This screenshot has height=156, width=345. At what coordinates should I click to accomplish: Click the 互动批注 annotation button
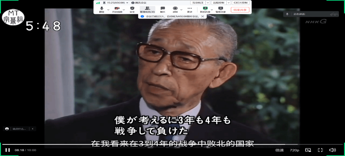[x=198, y=3]
